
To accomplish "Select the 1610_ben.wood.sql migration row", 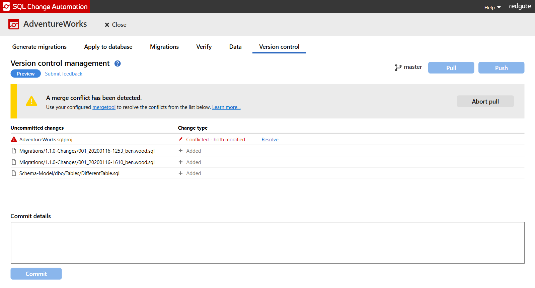I will click(87, 162).
